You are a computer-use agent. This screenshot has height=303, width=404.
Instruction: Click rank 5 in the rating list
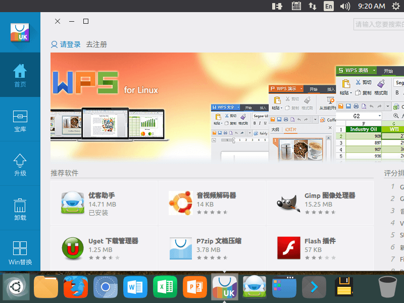coord(397,235)
